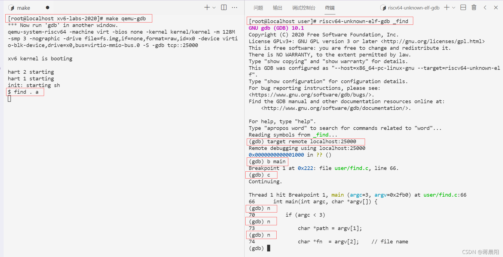Click user/find.c:66 in Thread 1 line
The width and height of the screenshot is (503, 257).
(x=445, y=195)
